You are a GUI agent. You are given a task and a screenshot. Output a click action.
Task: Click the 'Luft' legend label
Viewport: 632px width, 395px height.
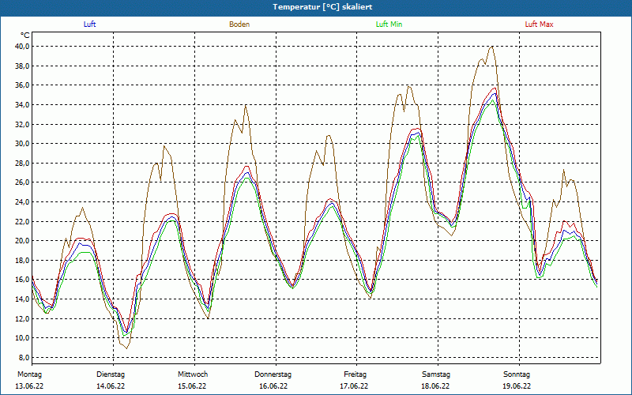pos(90,24)
